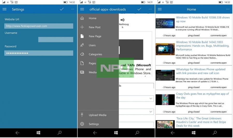233x138 pixels.
Task: Click the Upload Media arrow icon
Action: tap(82, 115)
